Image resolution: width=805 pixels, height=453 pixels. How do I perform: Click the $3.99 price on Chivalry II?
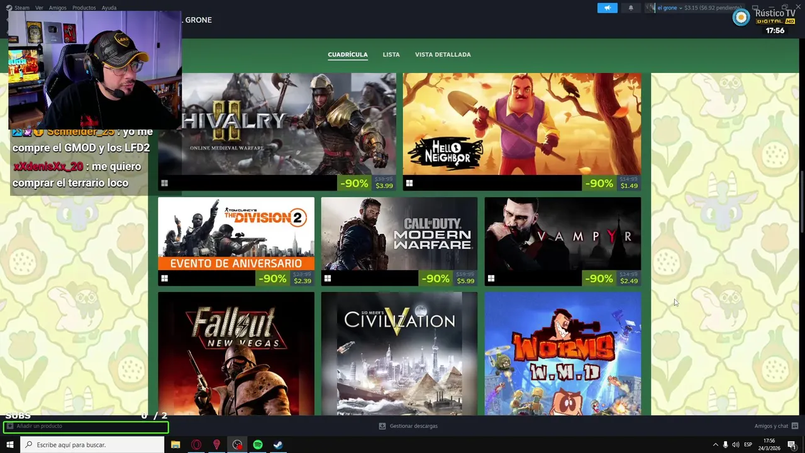tap(384, 186)
